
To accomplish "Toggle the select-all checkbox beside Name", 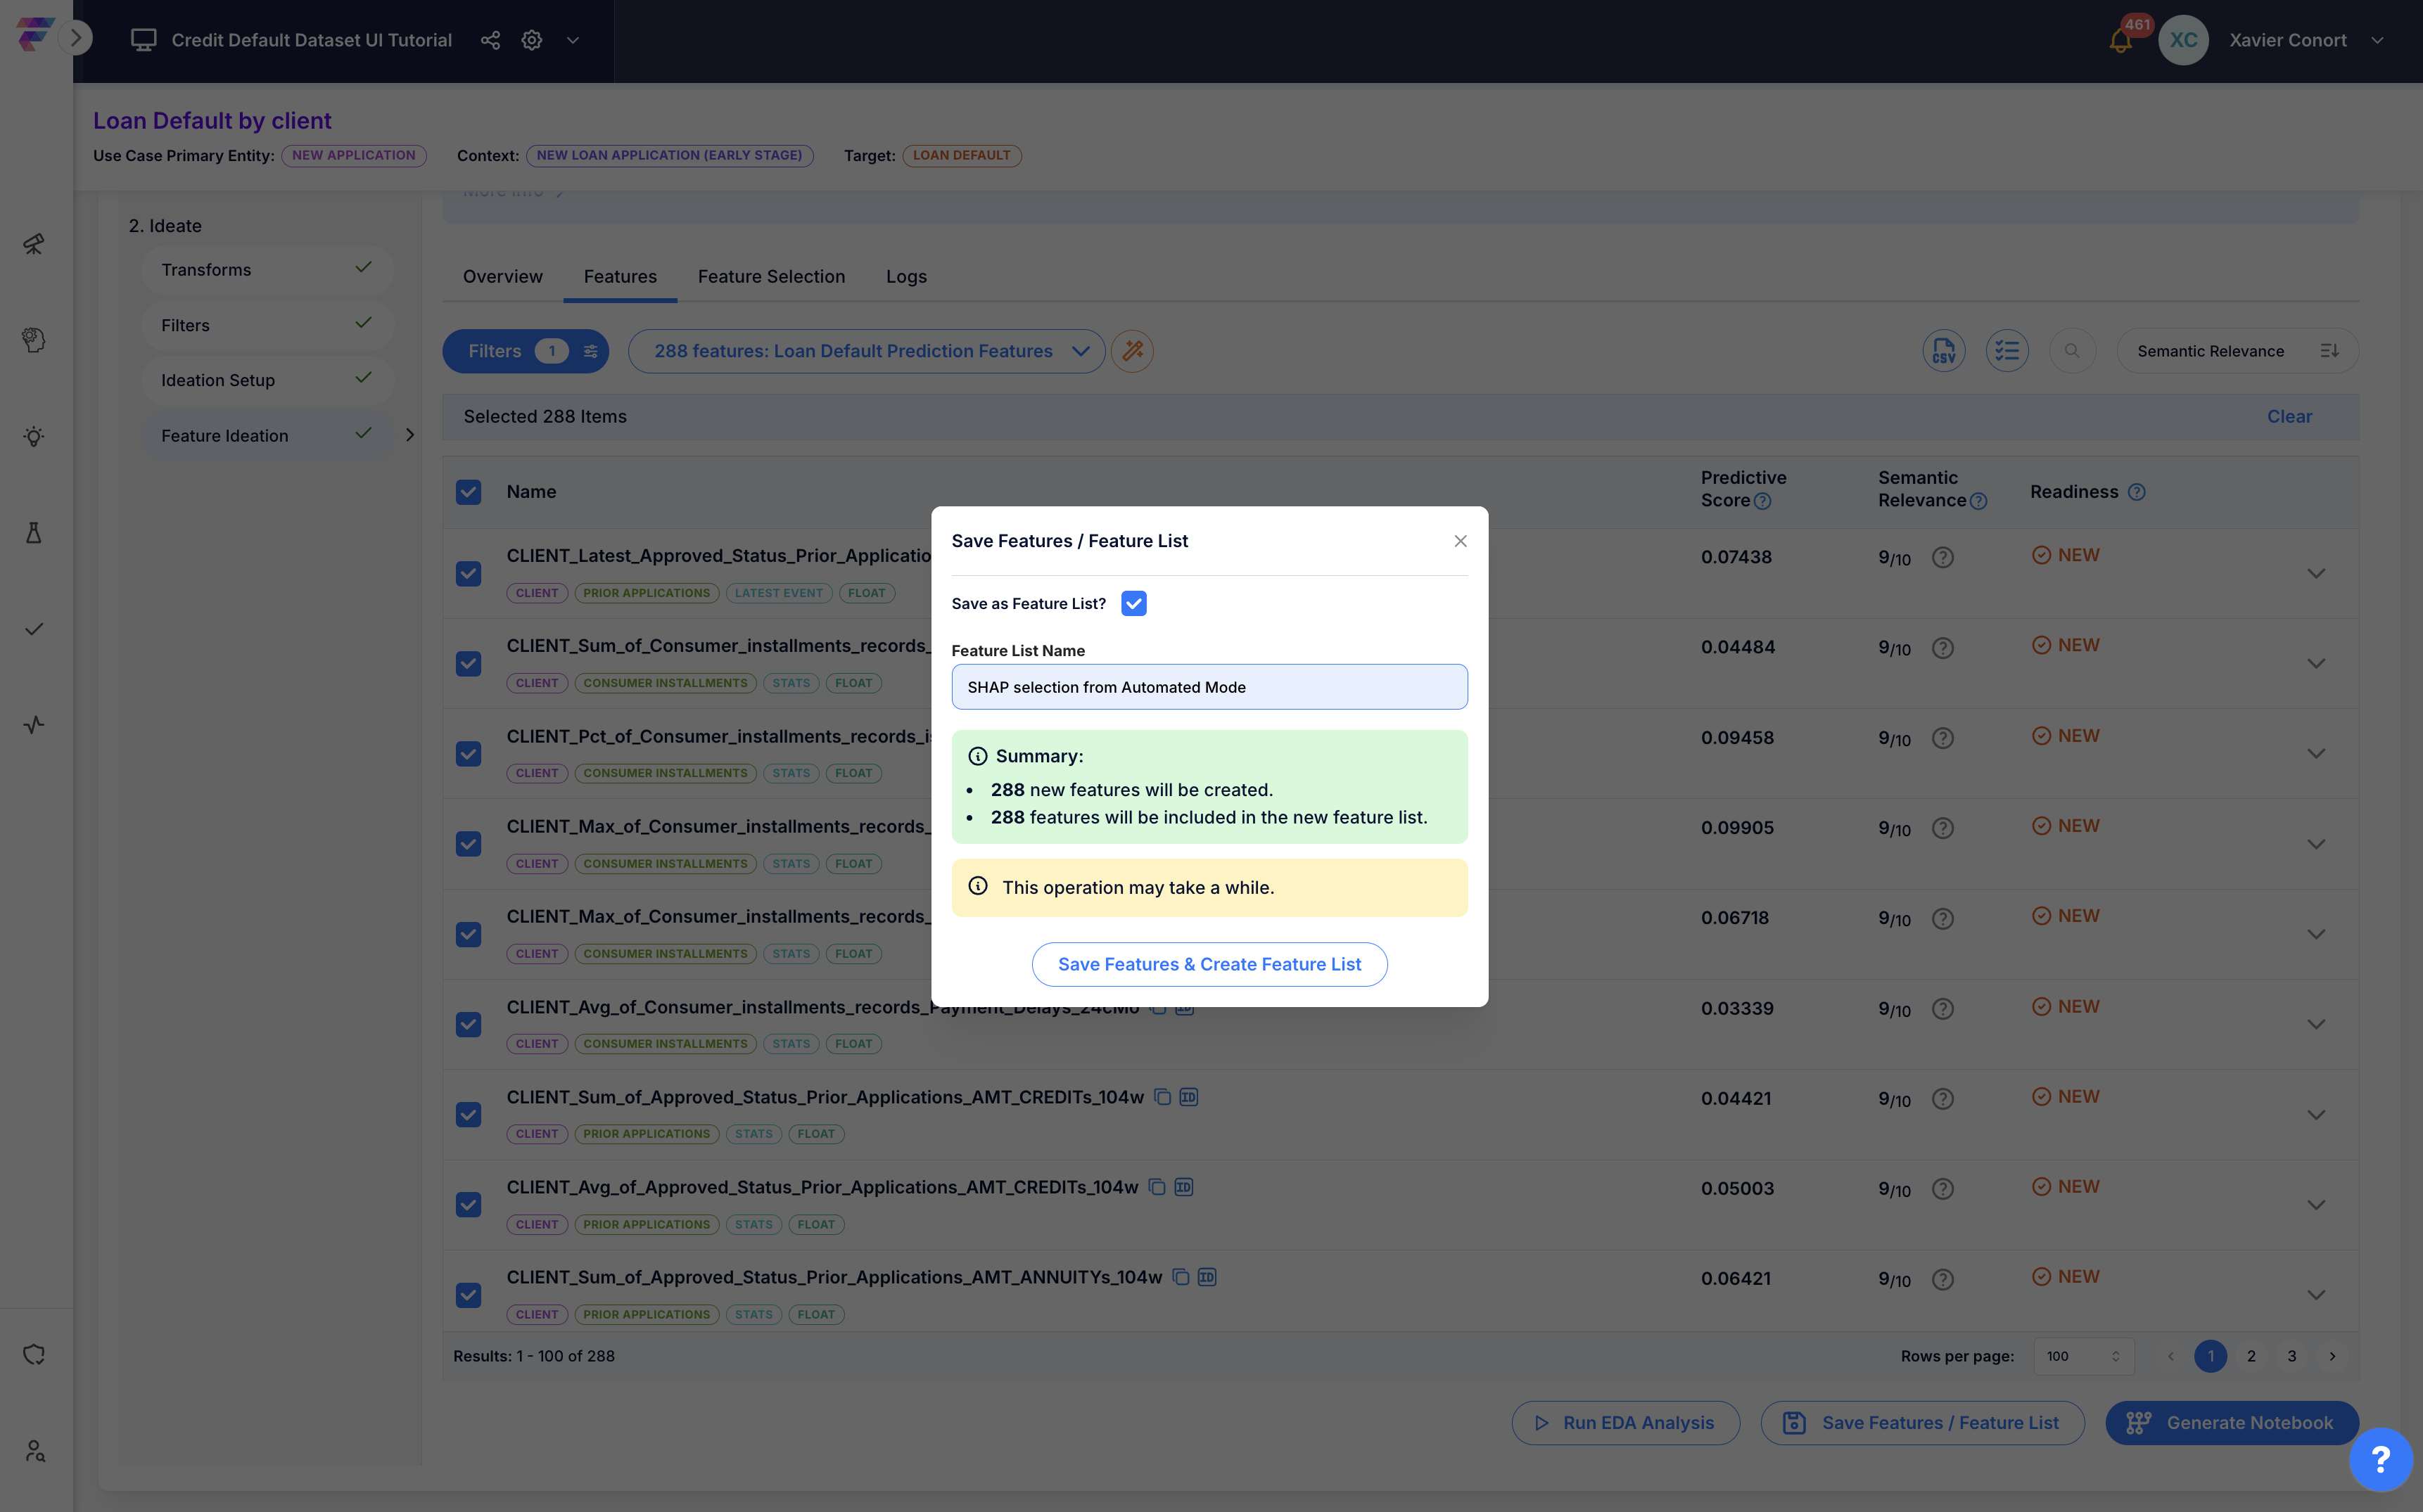I will [468, 492].
